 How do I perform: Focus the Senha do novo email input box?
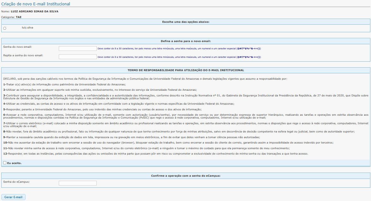tap(77, 48)
